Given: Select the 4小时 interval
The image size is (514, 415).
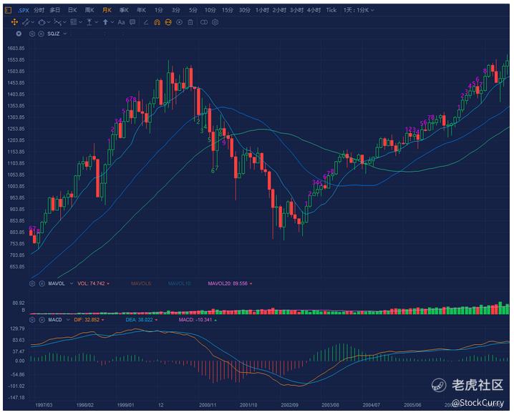Looking at the screenshot, I should tap(314, 10).
